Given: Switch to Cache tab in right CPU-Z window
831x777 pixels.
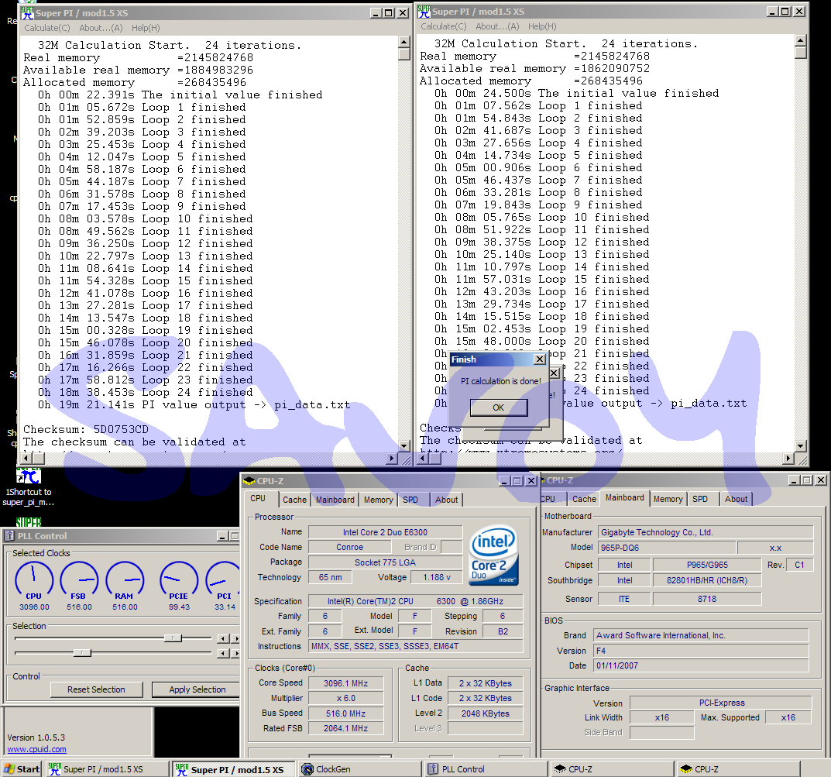Looking at the screenshot, I should point(585,499).
